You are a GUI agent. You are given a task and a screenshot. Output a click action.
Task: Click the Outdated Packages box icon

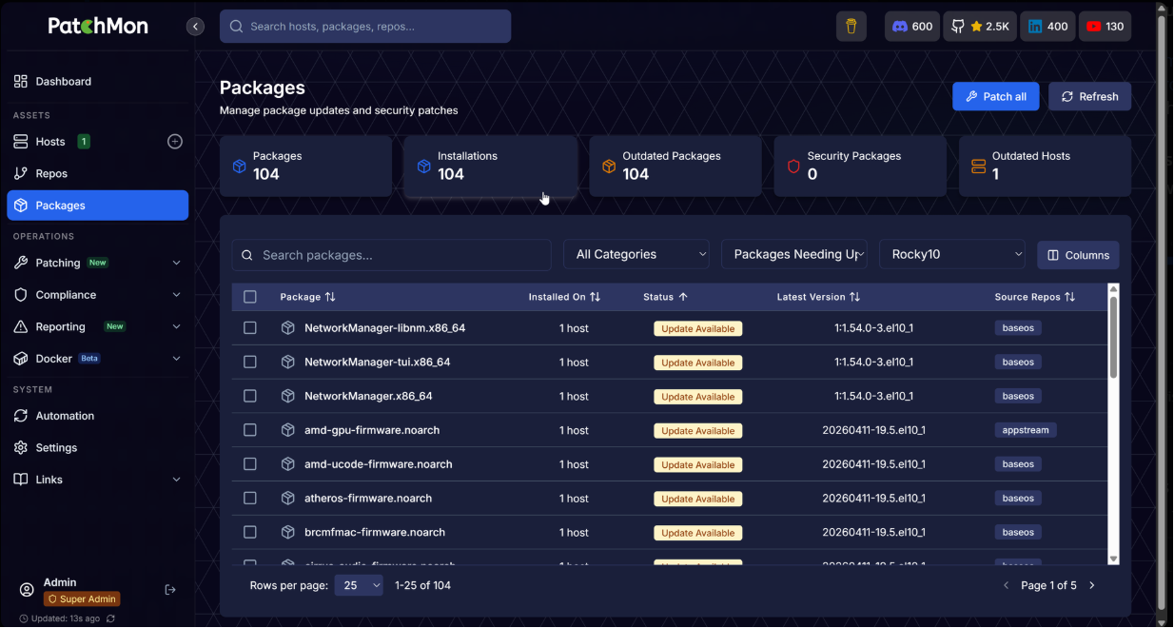click(x=609, y=167)
